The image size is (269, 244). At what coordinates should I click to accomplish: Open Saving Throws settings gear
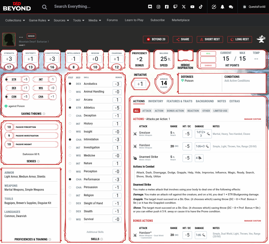click(44, 114)
